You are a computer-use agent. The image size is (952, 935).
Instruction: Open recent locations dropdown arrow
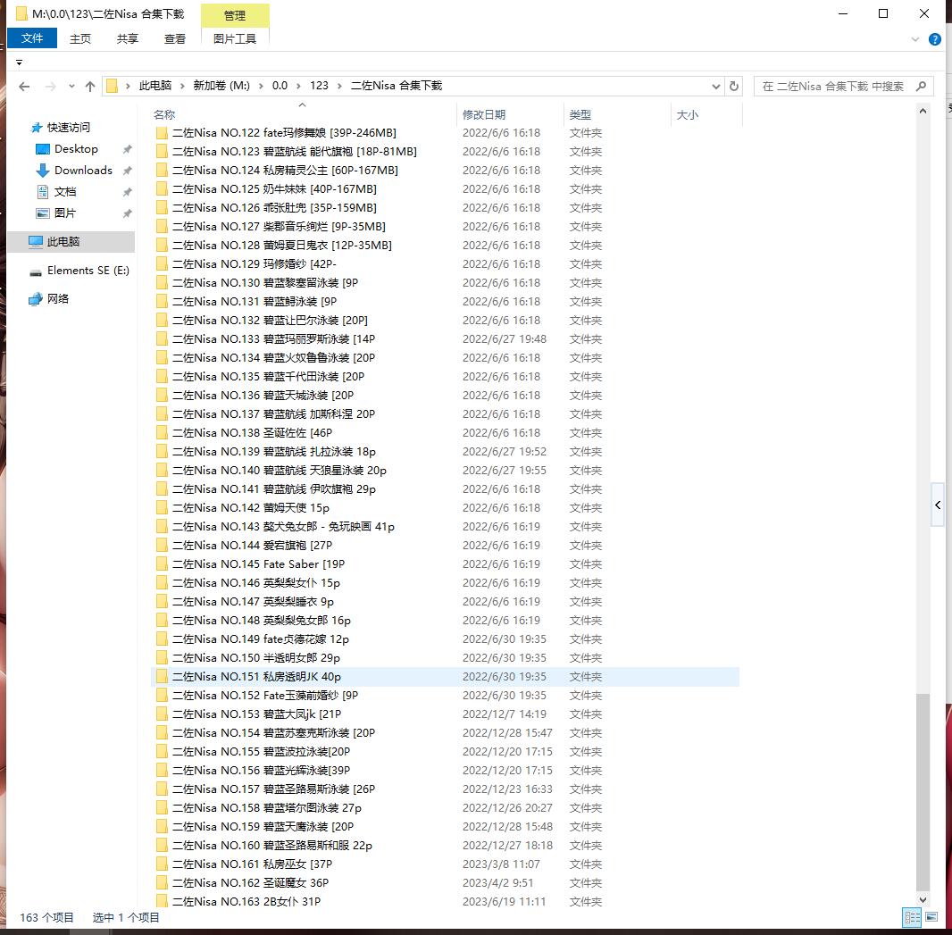71,87
